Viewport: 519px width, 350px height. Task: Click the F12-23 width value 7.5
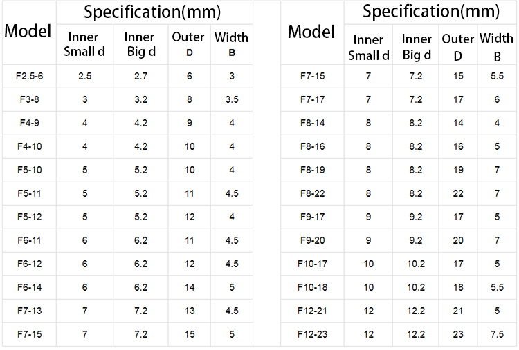[x=497, y=335]
